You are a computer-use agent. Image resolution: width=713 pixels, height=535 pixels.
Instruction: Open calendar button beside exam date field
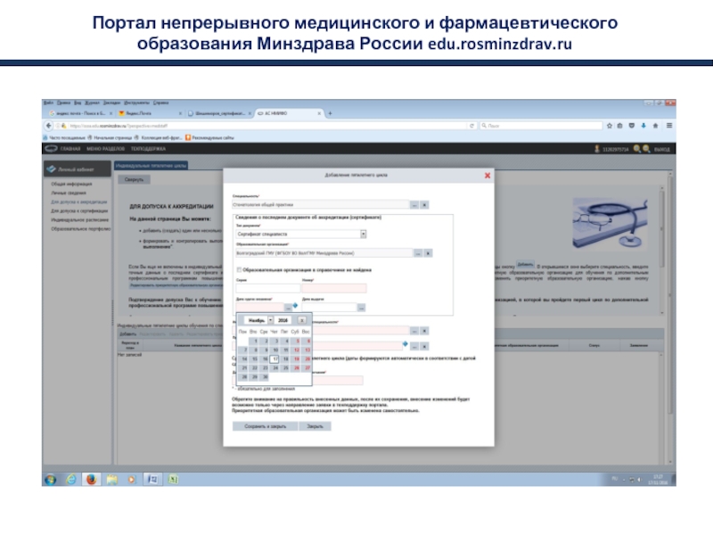coord(288,308)
